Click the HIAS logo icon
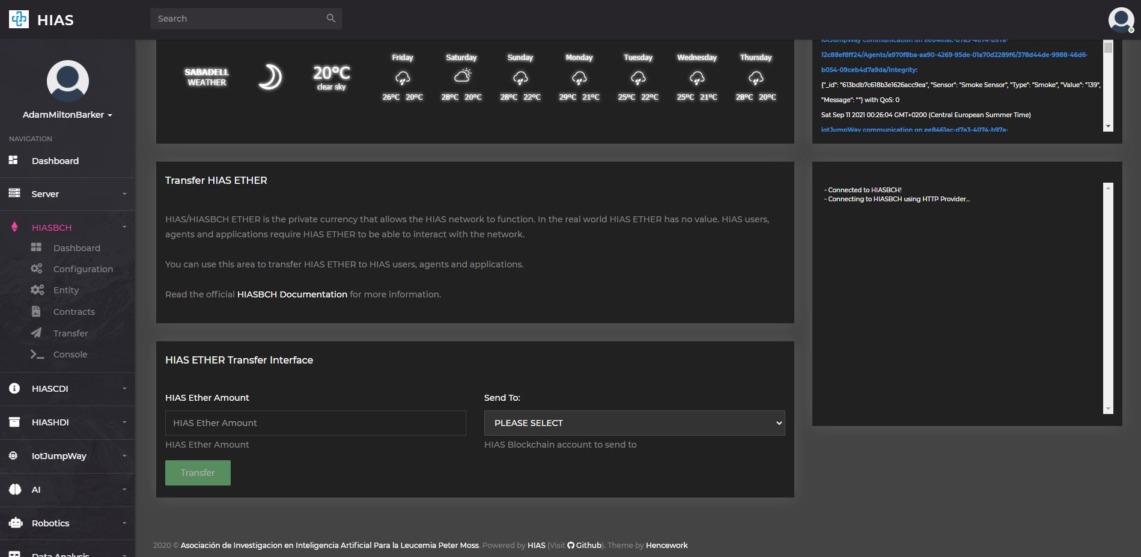Image resolution: width=1141 pixels, height=557 pixels. point(19,19)
